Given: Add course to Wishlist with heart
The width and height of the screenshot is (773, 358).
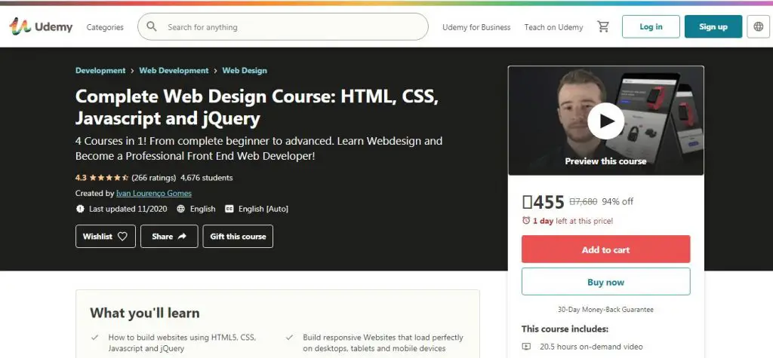Looking at the screenshot, I should click(106, 237).
